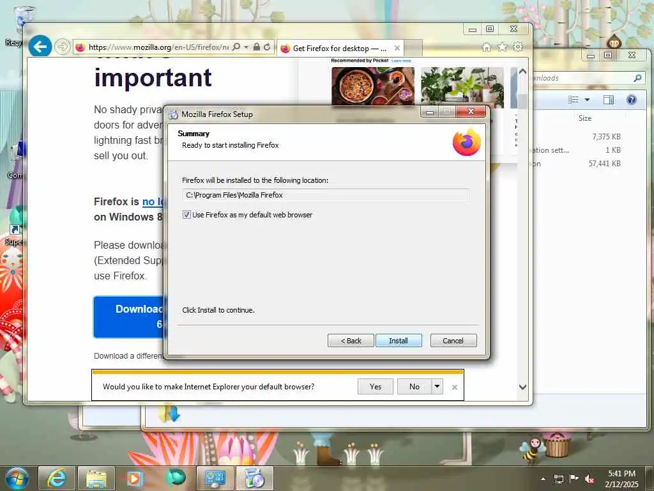The width and height of the screenshot is (654, 491).
Task: Click the Internet Explorer forward arrow
Action: tap(62, 47)
